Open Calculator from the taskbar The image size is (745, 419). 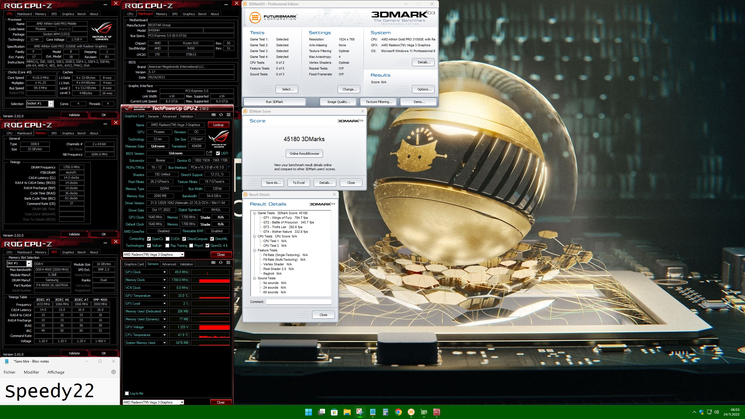[x=385, y=412]
